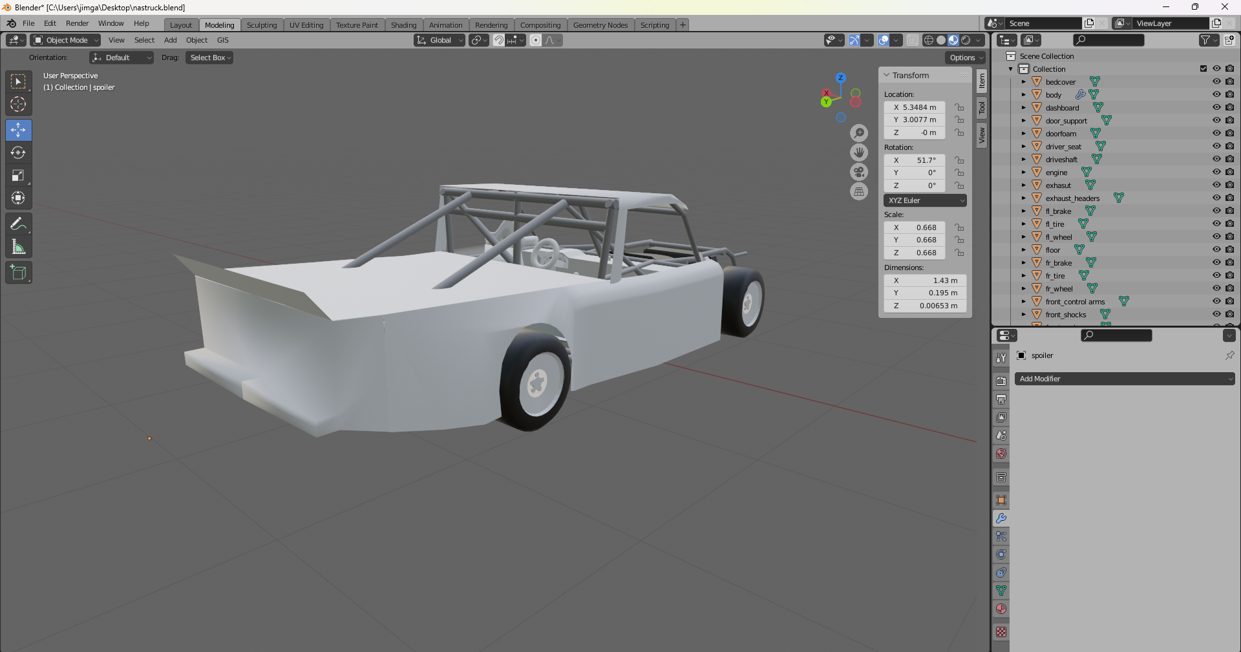Image resolution: width=1241 pixels, height=652 pixels.
Task: Open Scene properties tab
Action: [x=1001, y=436]
